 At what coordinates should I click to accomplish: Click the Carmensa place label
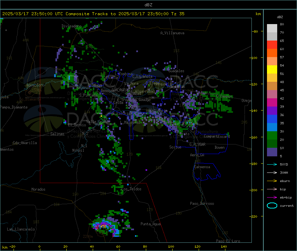click(202, 167)
